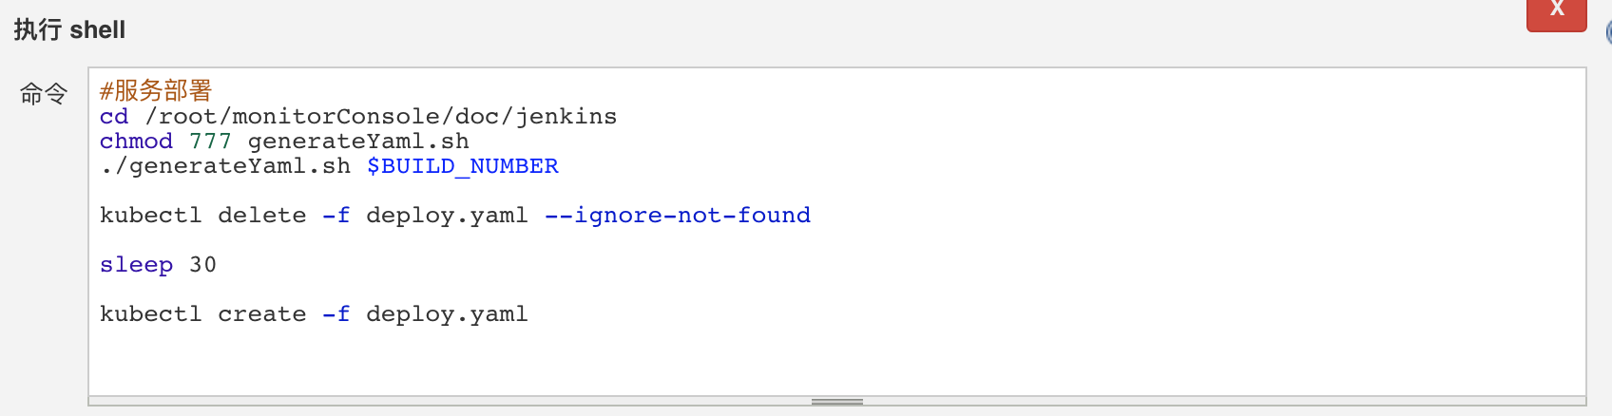Click the /root/monitorConsole/doc/jenkins path
The width and height of the screenshot is (1612, 416).
(381, 117)
